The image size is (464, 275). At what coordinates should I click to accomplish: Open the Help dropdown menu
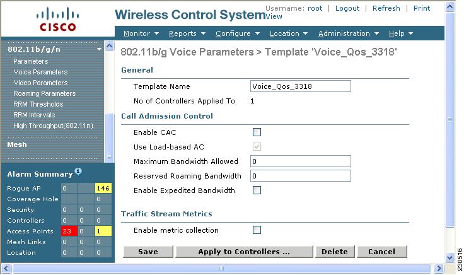pos(401,33)
